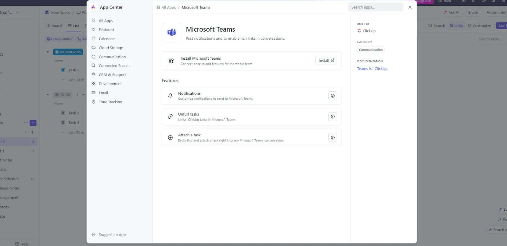507x246 pixels.
Task: Open All Apps in sidebar
Action: [x=106, y=21]
